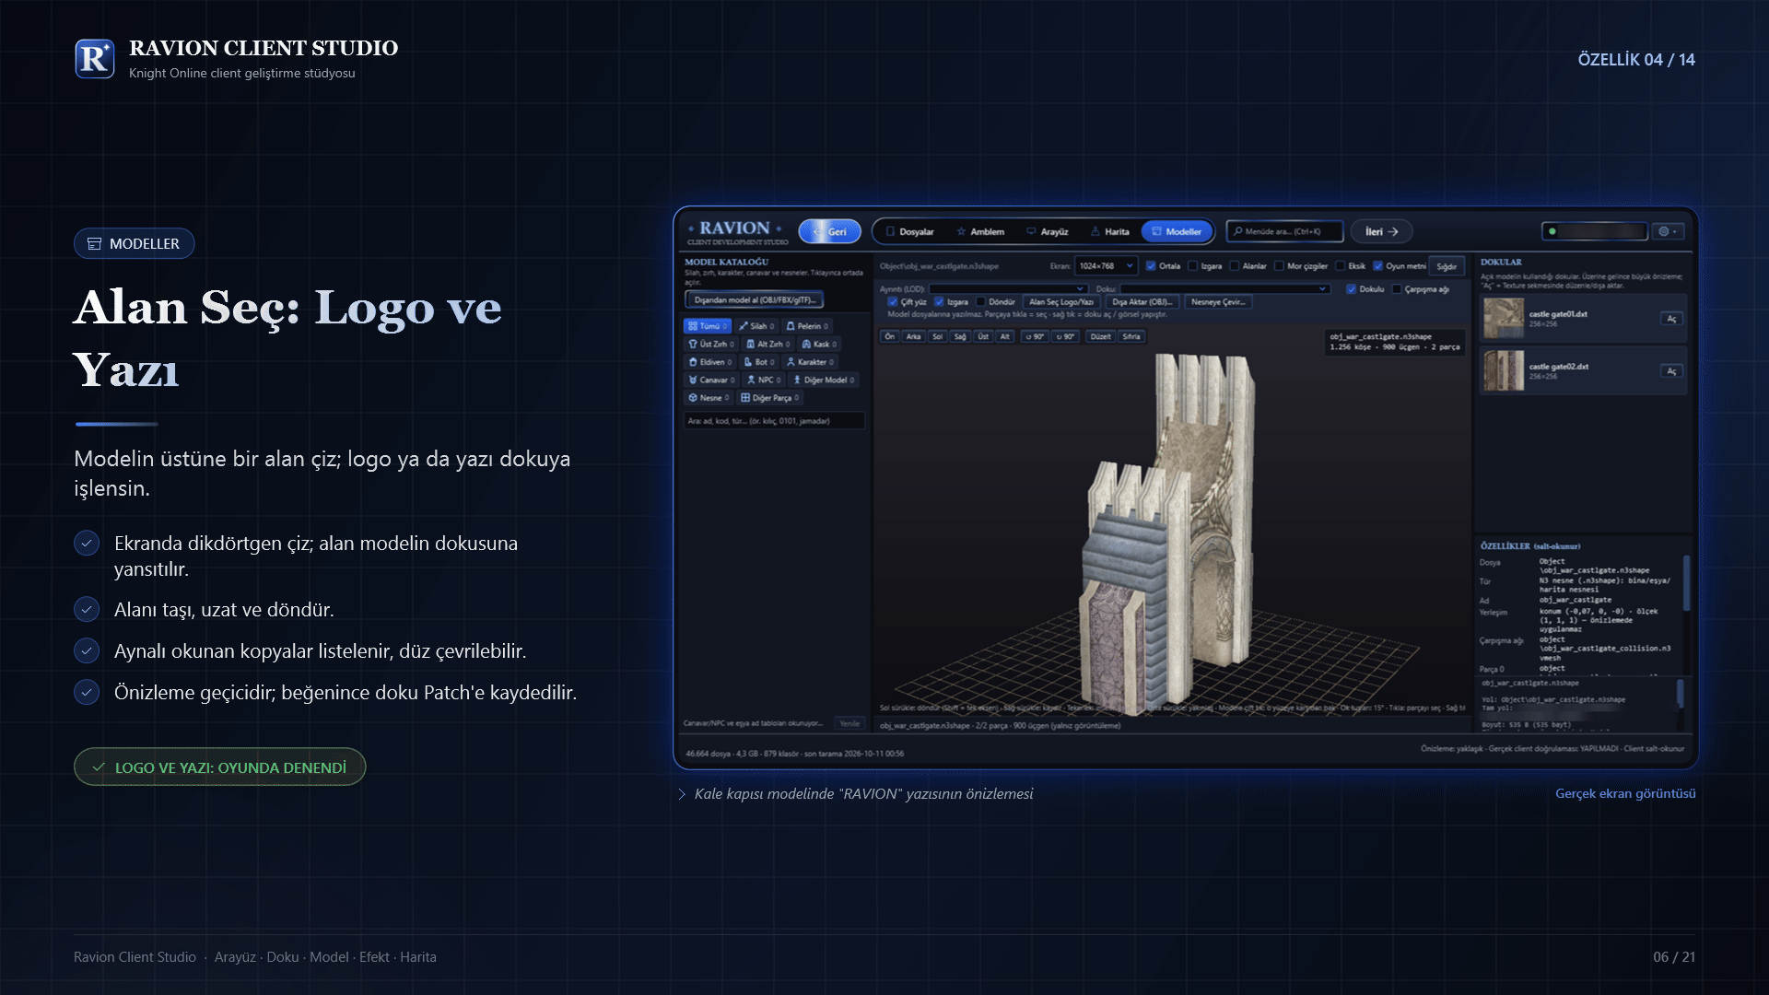Filter catalog by Bot category
The height and width of the screenshot is (995, 1769).
[760, 362]
